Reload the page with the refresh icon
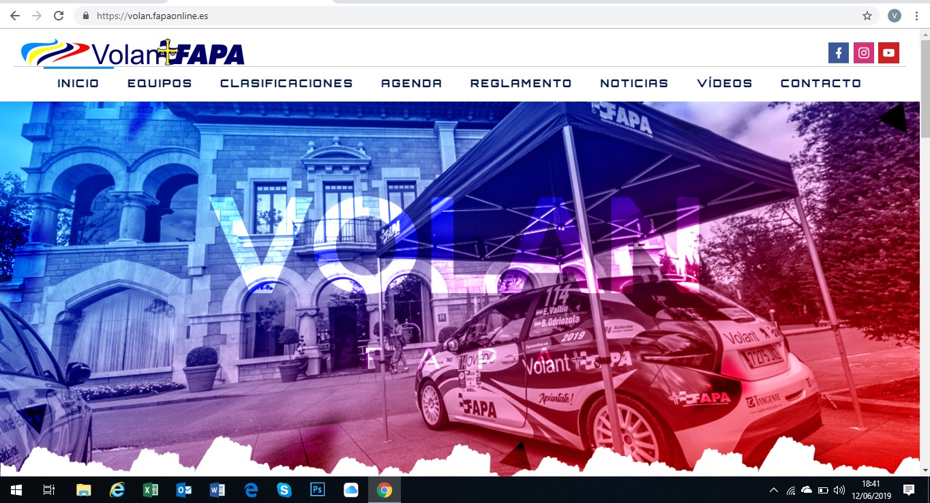 [59, 16]
